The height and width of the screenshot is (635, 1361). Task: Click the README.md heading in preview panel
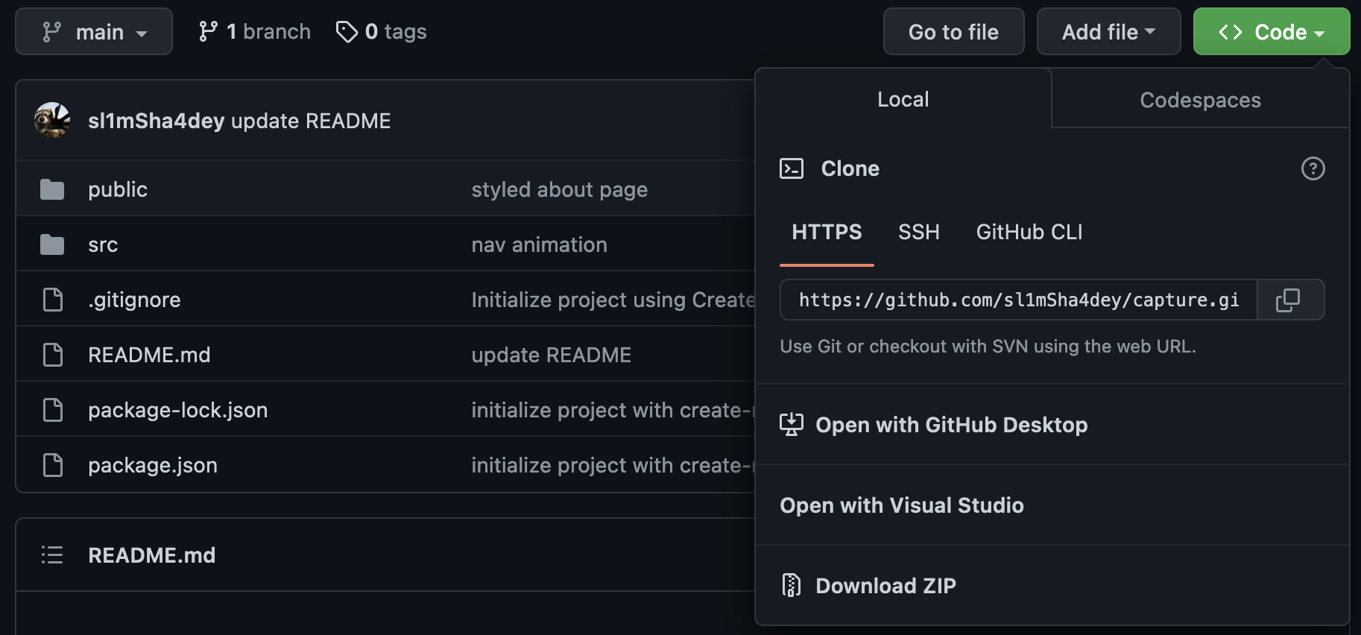(151, 555)
